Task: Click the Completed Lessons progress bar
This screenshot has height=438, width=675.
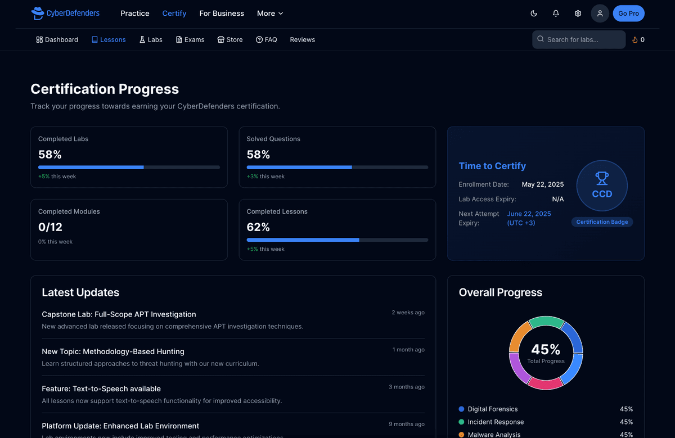Action: point(337,240)
